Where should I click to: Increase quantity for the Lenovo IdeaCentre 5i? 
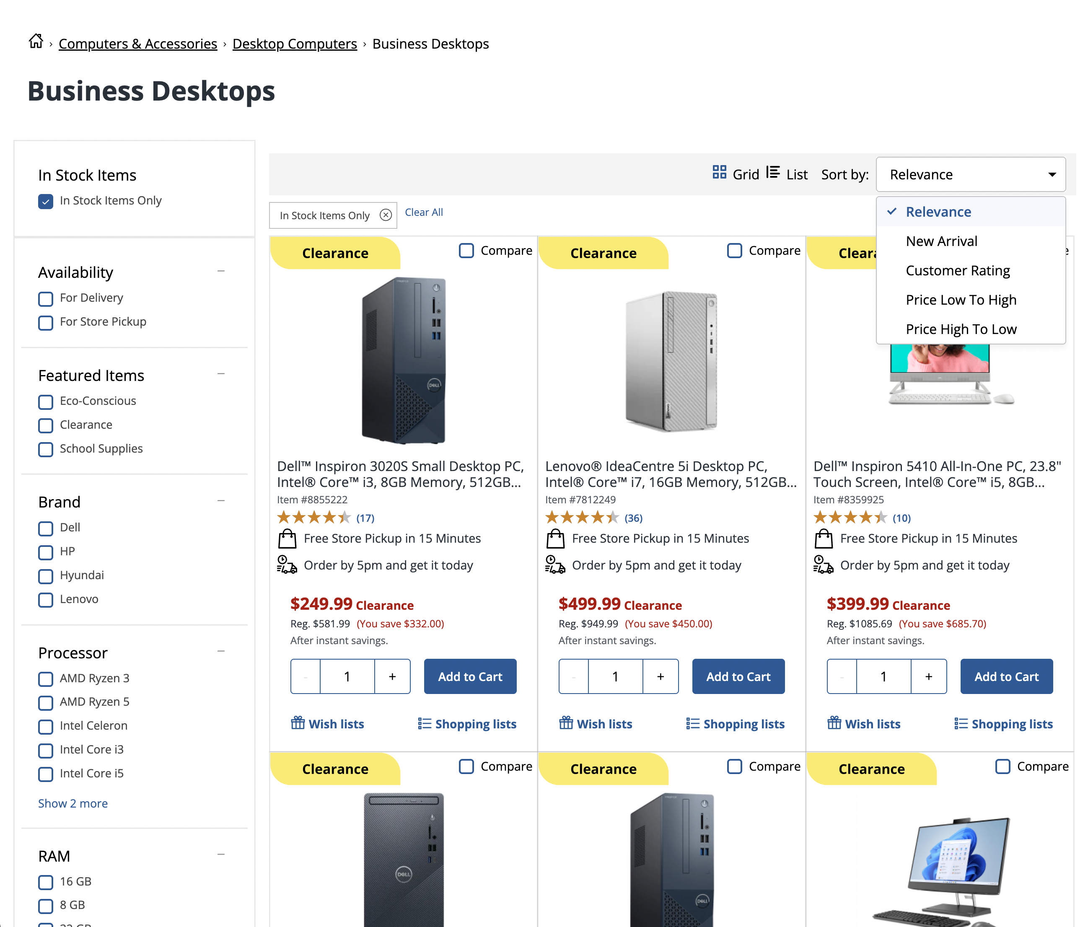click(660, 676)
